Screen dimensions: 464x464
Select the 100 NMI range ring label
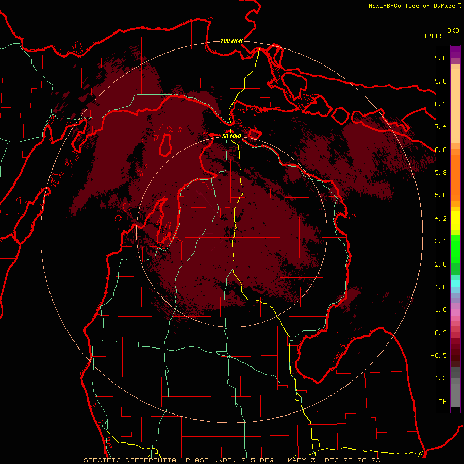pos(231,41)
